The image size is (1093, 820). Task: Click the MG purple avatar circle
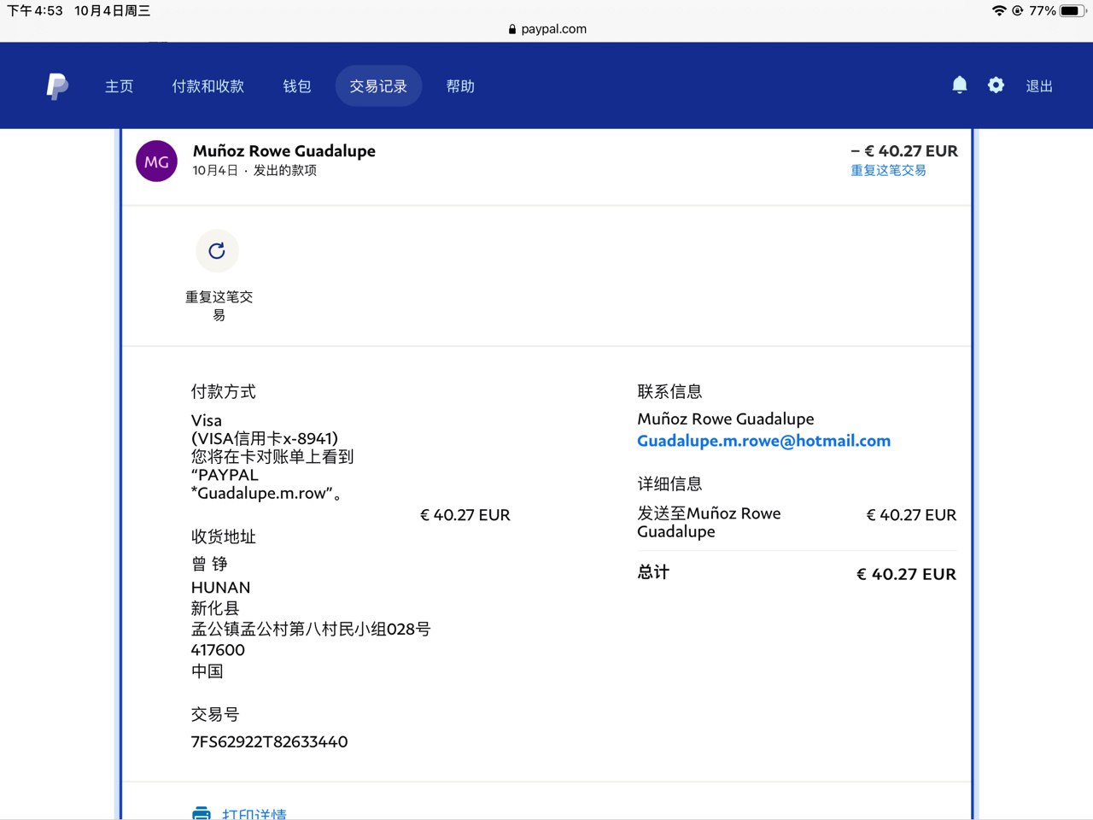(156, 161)
